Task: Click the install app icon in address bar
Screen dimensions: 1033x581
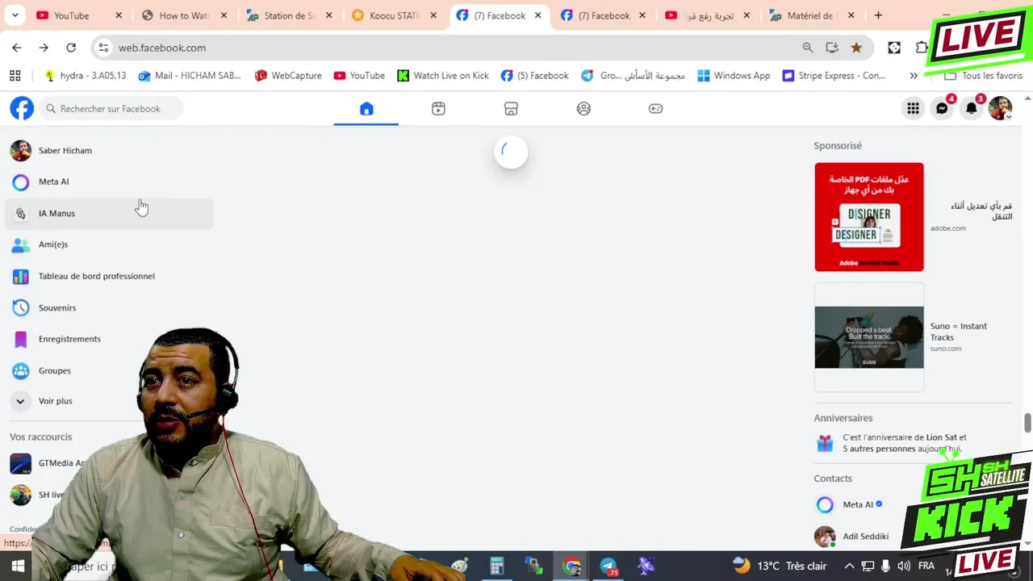Action: pos(832,48)
